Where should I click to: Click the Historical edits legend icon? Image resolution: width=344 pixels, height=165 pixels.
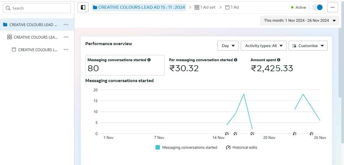(228, 147)
